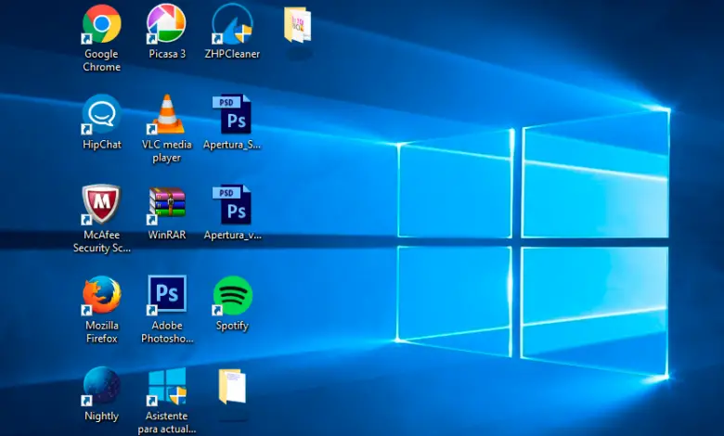Click the "Mozilla Firefox" label text
This screenshot has height=436, width=724.
(102, 332)
